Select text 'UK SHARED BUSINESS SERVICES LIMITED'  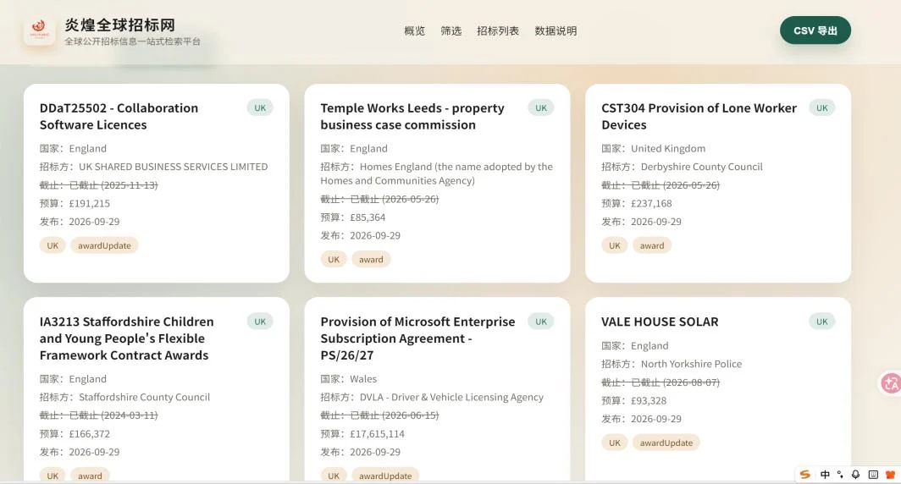click(x=173, y=167)
